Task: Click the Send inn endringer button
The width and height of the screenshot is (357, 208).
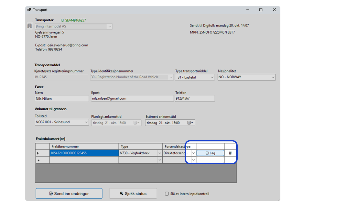Action: 69,193
